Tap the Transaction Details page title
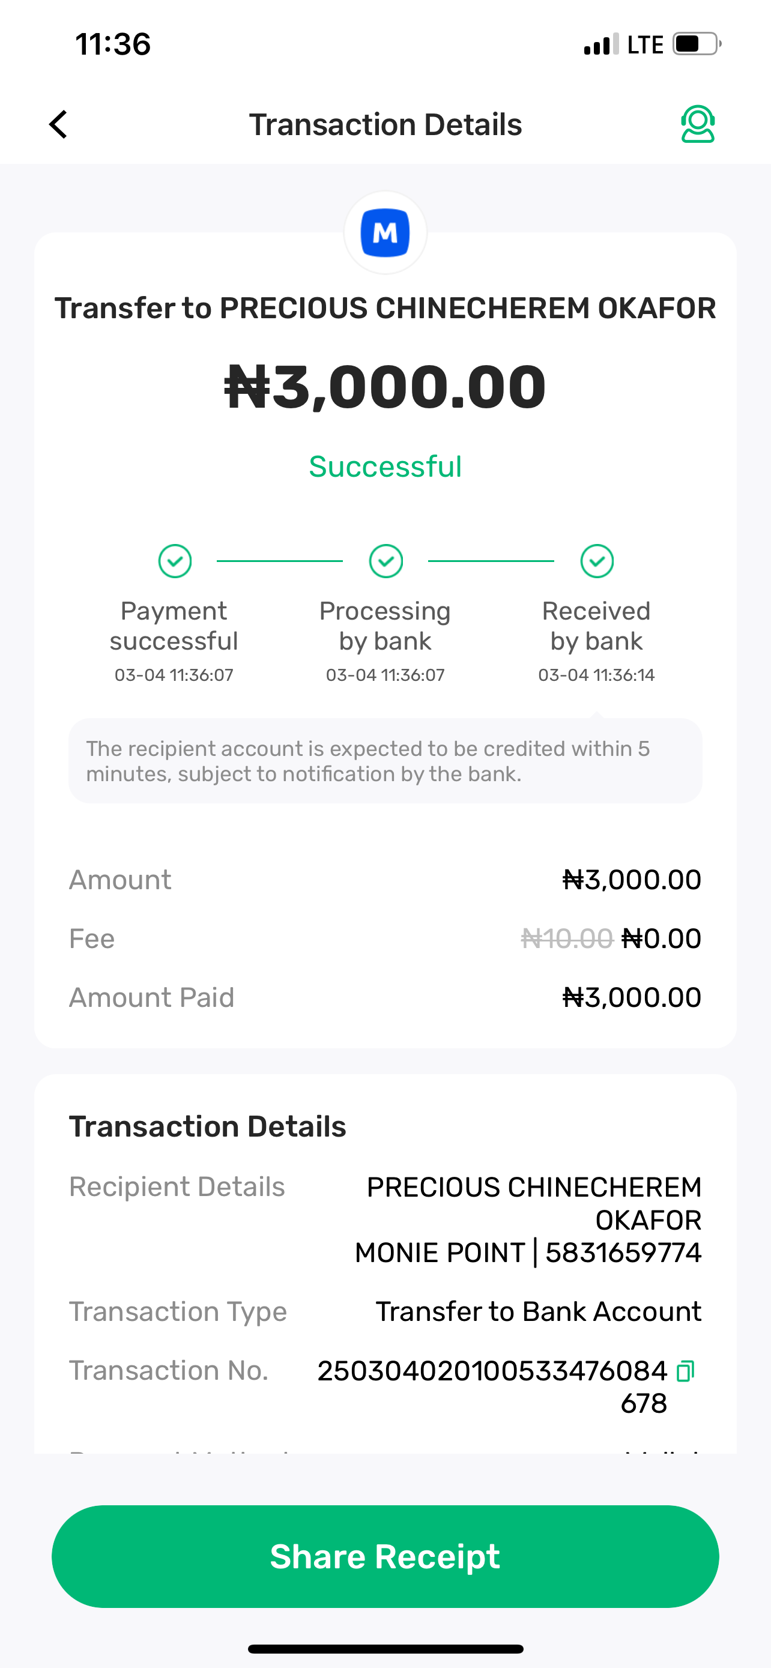This screenshot has width=771, height=1668. click(385, 124)
